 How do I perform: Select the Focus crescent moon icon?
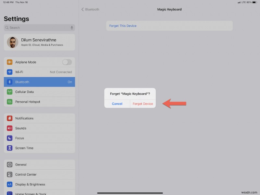(9, 138)
